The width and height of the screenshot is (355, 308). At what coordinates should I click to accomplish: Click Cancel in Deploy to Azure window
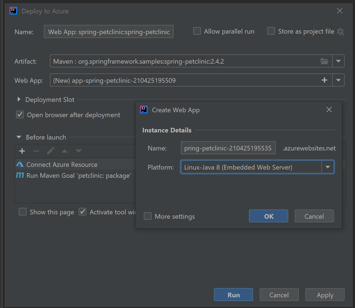click(x=279, y=295)
